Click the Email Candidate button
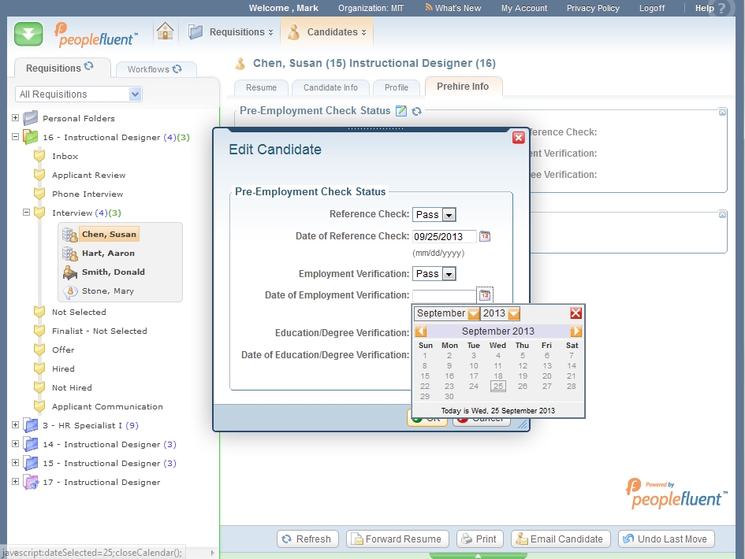 pos(560,539)
